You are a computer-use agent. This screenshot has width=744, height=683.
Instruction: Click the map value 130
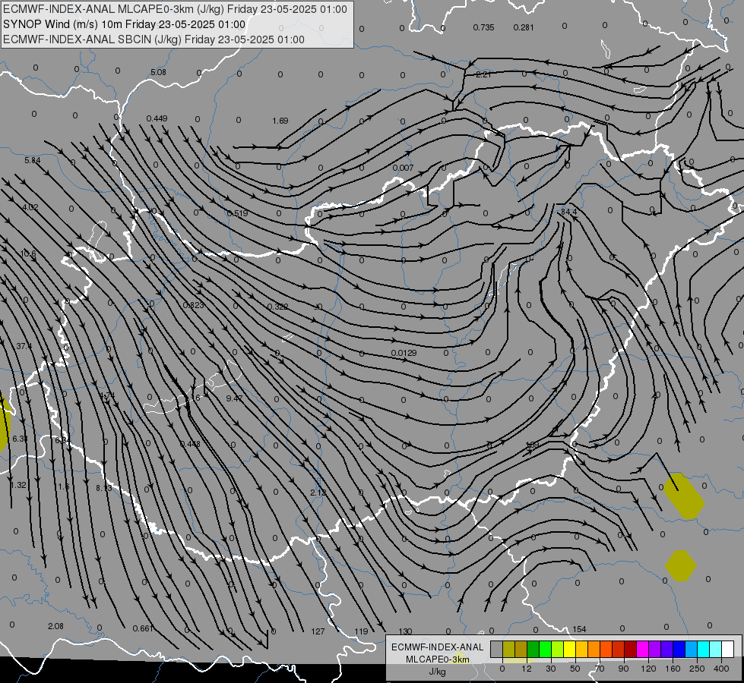tap(405, 632)
